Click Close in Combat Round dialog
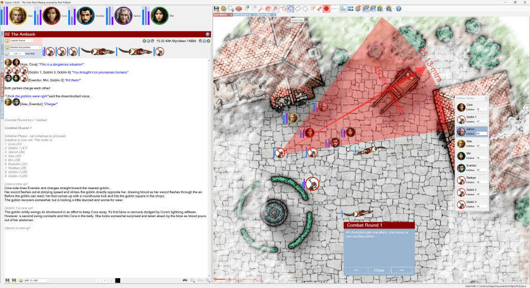The width and height of the screenshot is (530, 288). pos(379,270)
